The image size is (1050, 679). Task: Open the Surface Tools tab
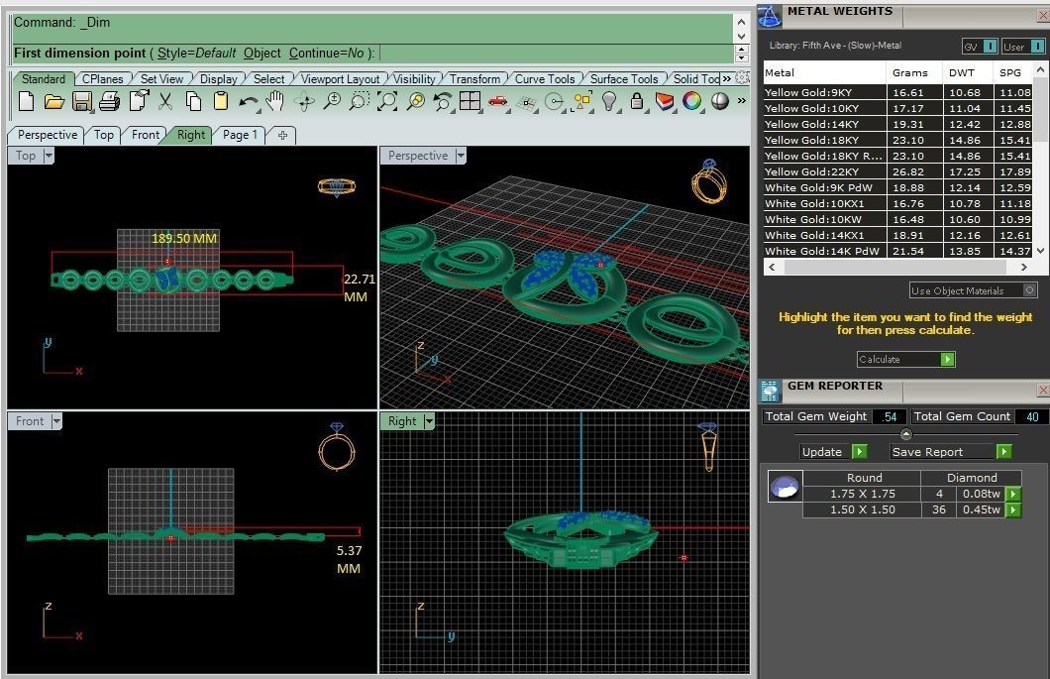coord(624,79)
